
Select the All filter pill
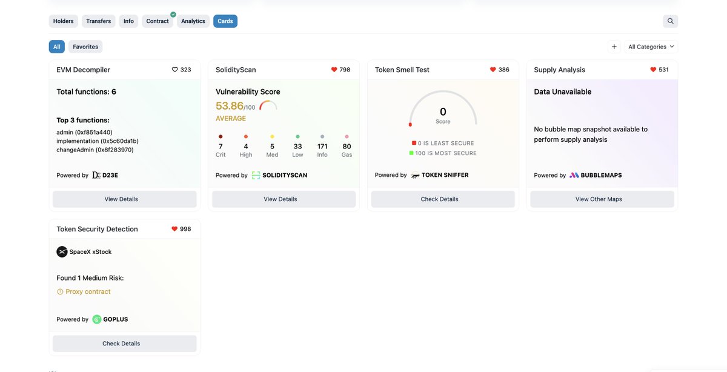point(57,47)
